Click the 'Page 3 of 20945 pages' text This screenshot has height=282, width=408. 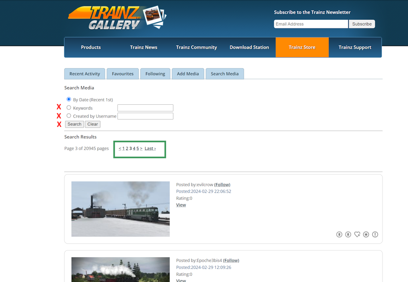point(86,148)
